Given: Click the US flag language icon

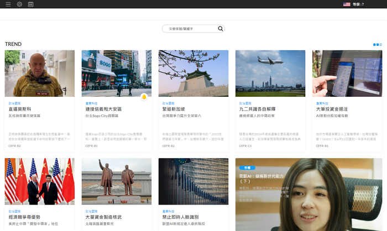Looking at the screenshot, I should pos(347,4).
